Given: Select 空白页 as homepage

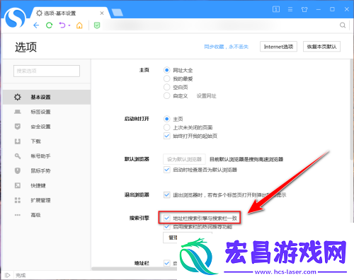Looking at the screenshot, I should (166, 87).
